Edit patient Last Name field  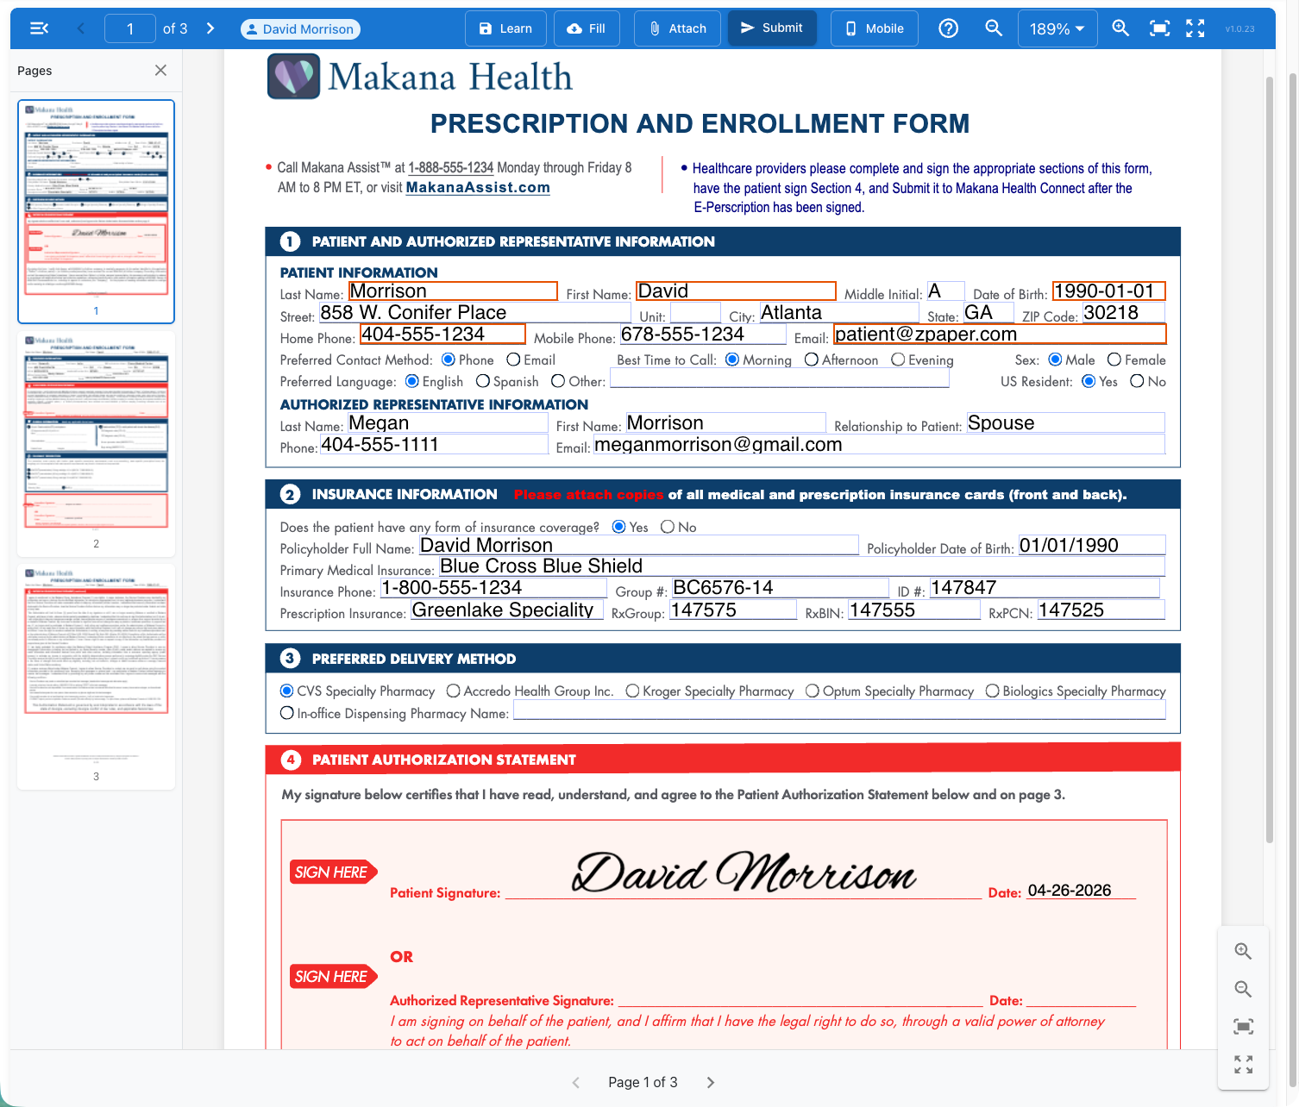(x=453, y=291)
